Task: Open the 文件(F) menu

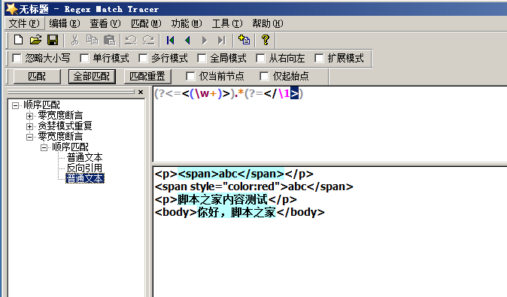Action: point(24,23)
